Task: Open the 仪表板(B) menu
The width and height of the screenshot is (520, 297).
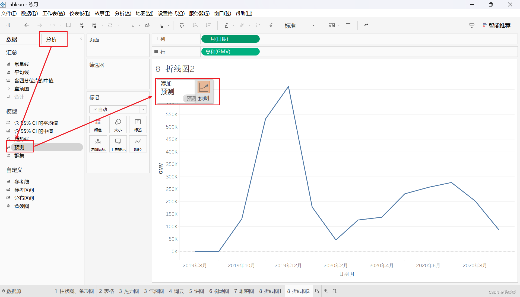Action: click(x=80, y=13)
